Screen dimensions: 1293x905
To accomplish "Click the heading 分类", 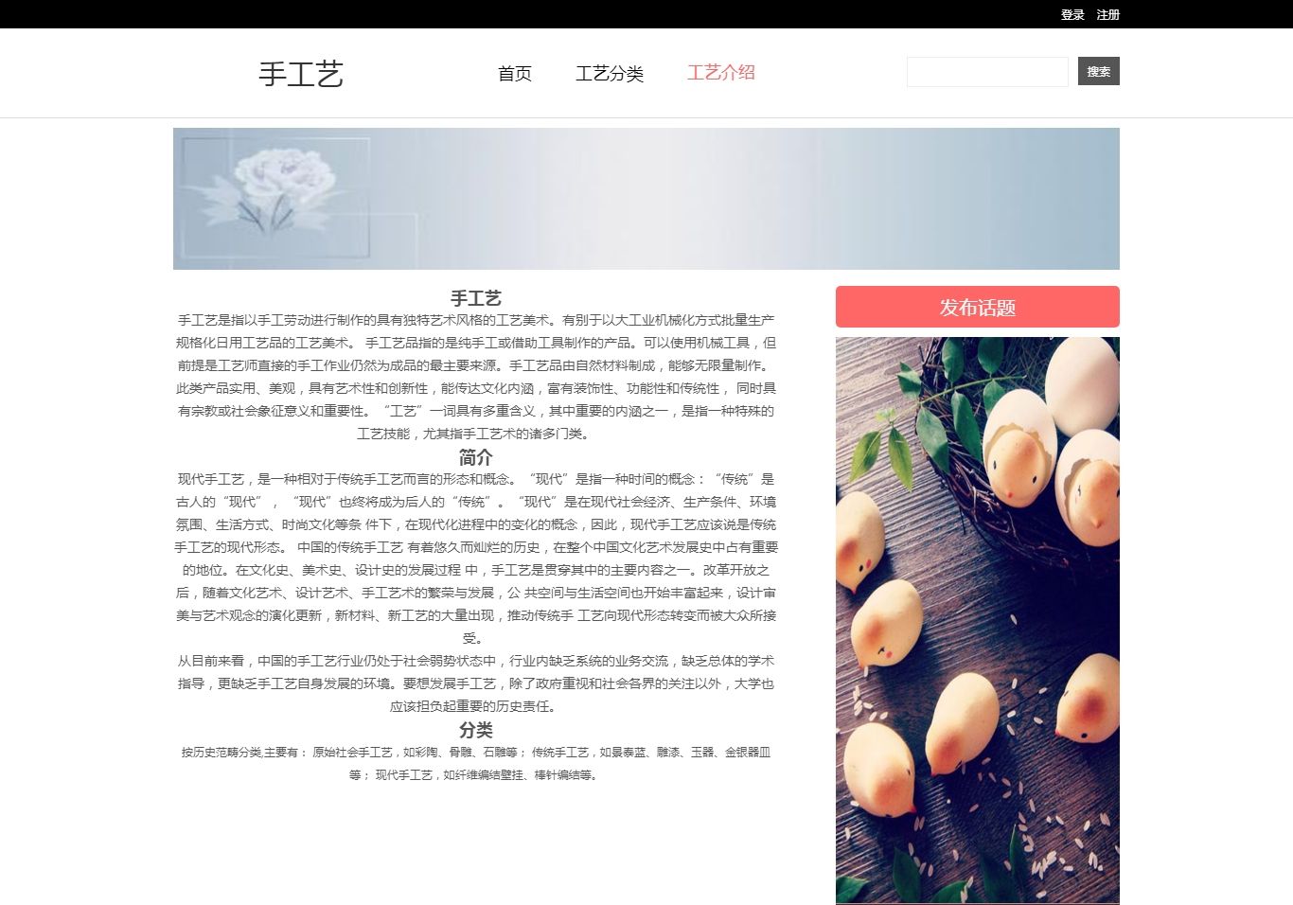I will click(476, 730).
